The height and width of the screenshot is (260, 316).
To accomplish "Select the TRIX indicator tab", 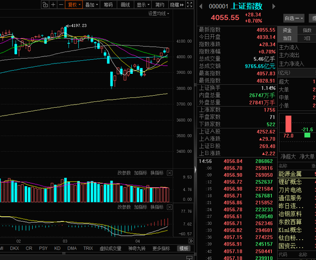I will (x=88, y=248).
